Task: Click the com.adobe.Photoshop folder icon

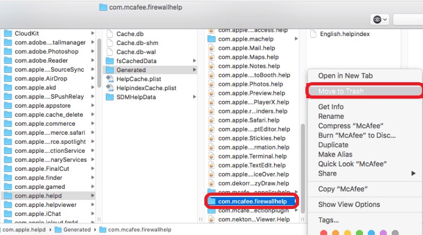Action: [x=8, y=51]
